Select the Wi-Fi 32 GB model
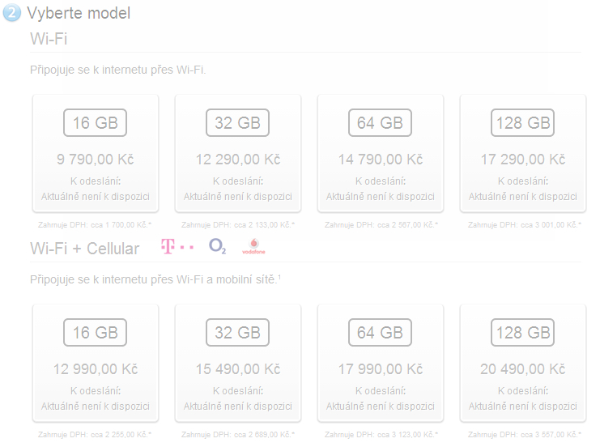This screenshot has height=447, width=600. pos(238,153)
